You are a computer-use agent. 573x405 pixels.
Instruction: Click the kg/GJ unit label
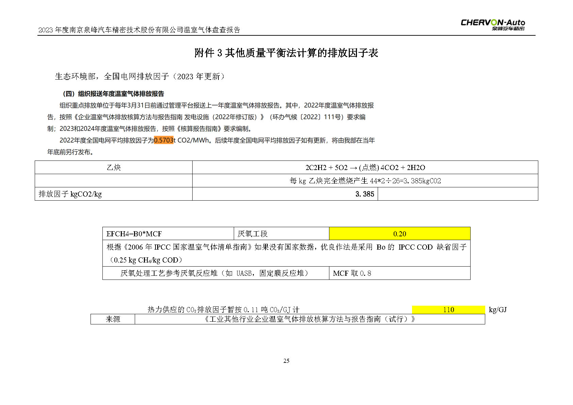pyautogui.click(x=497, y=309)
